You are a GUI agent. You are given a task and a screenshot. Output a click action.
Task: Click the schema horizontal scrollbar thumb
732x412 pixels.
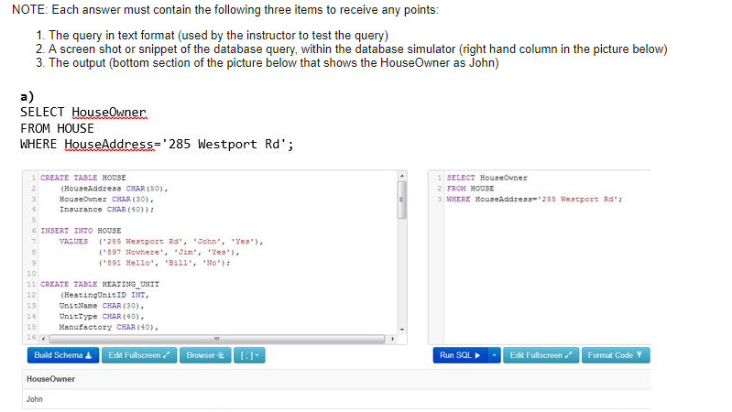(217, 339)
